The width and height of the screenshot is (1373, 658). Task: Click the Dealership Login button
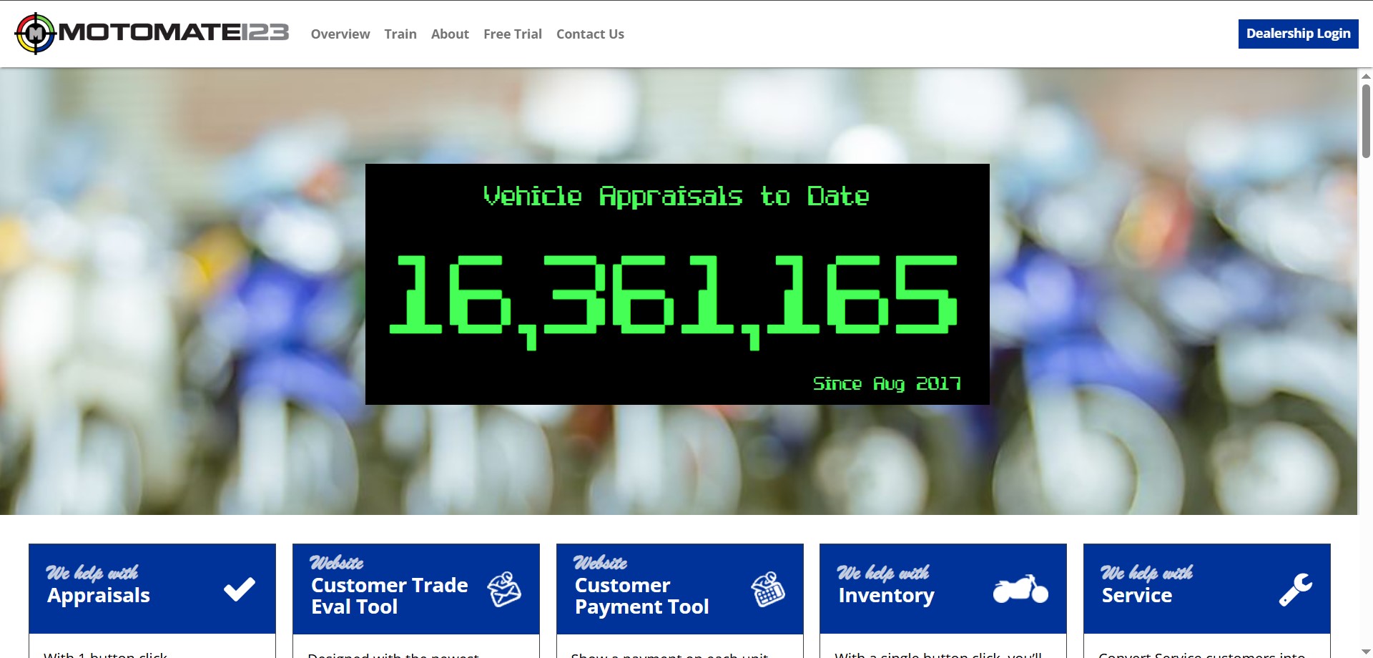[1298, 34]
